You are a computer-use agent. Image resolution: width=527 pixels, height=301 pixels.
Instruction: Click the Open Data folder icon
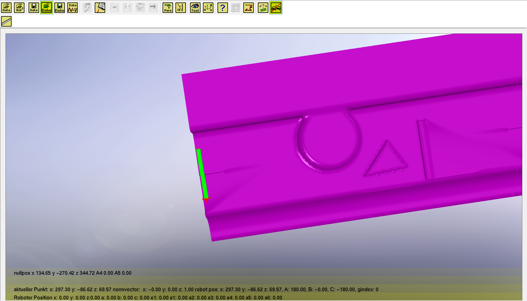[x=6, y=8]
